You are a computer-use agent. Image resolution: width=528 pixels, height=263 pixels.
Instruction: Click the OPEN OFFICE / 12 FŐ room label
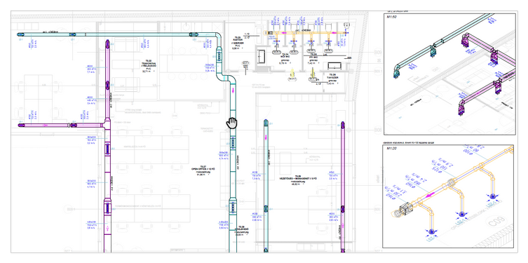click(x=203, y=169)
